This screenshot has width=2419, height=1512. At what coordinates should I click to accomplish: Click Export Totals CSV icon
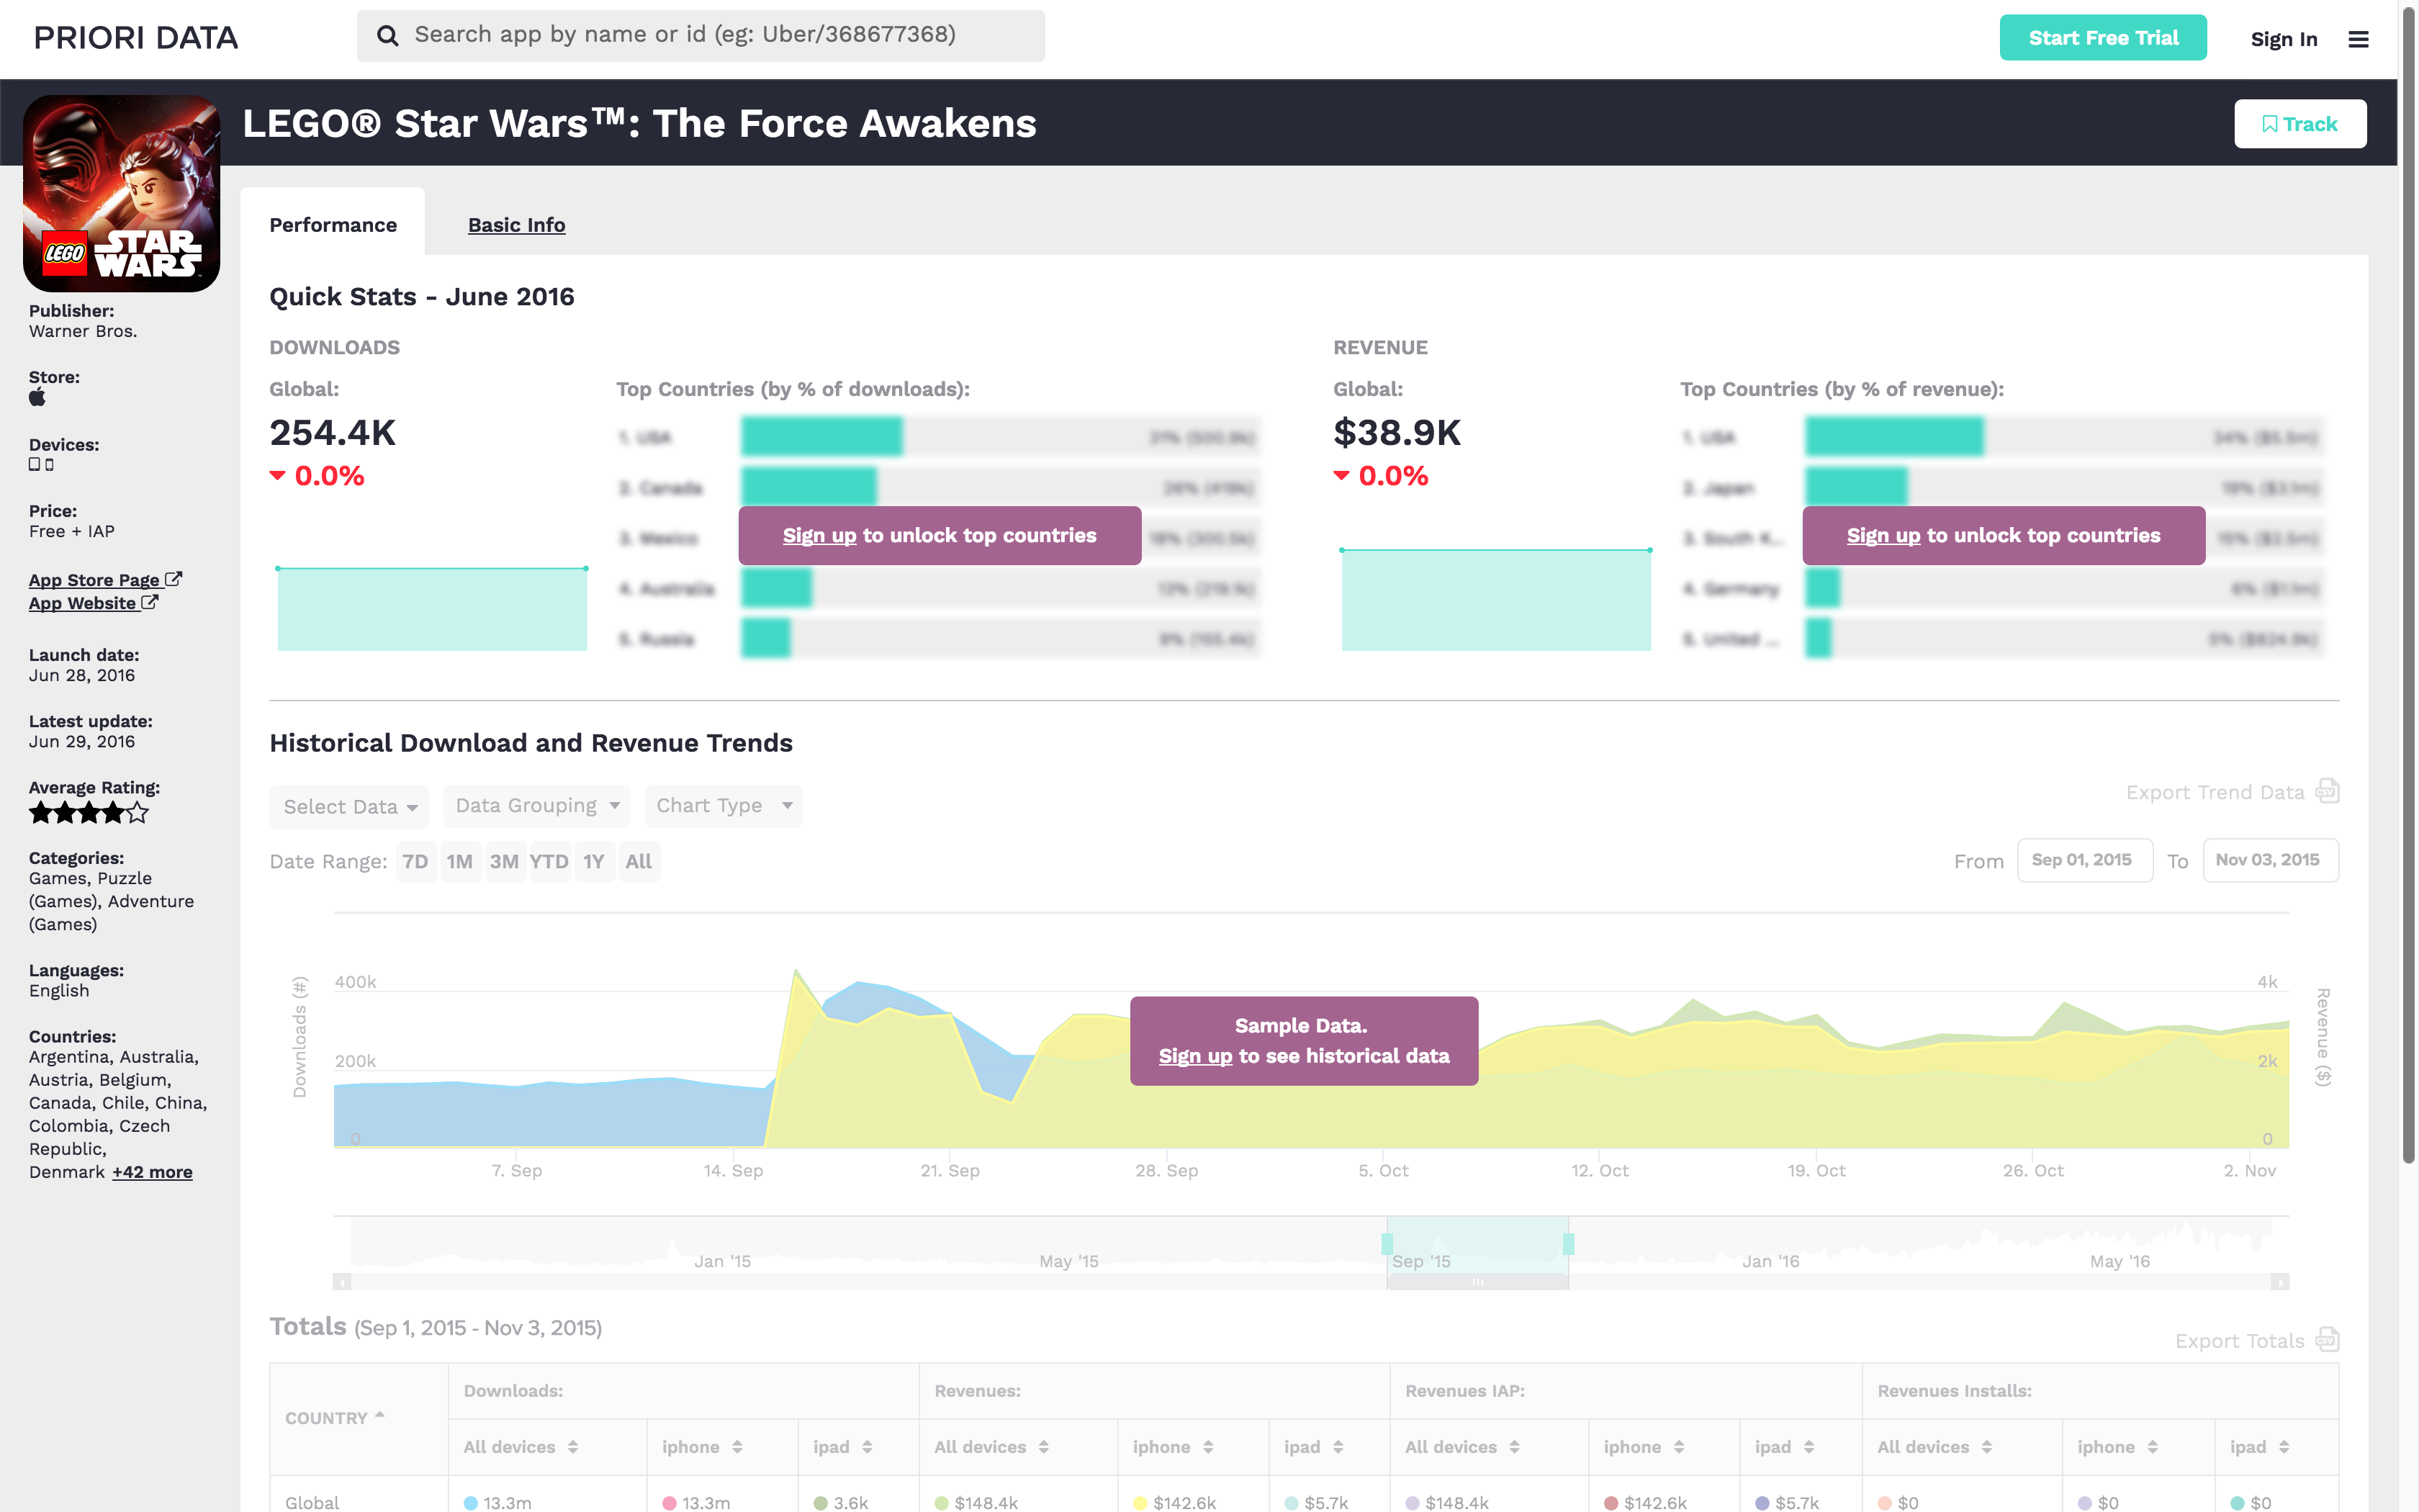pos(2327,1339)
